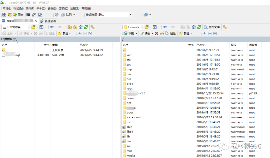Open the preferences gear icon
Viewport: 270px width, 158px height.
pyautogui.click(x=56, y=15)
